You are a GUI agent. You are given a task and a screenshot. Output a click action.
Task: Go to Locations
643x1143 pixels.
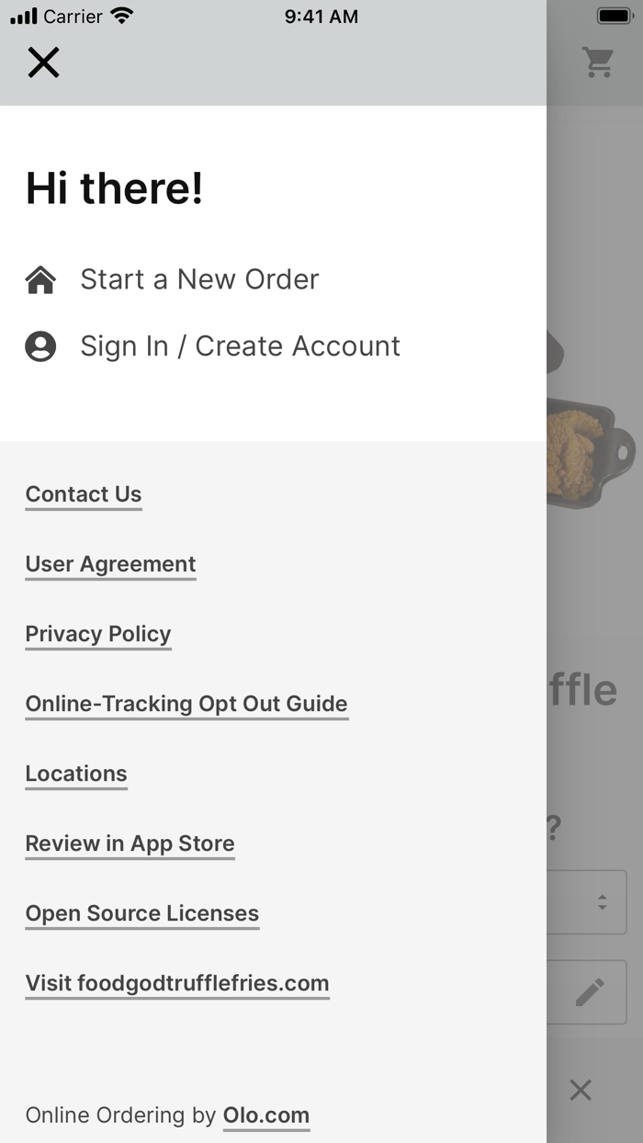76,774
